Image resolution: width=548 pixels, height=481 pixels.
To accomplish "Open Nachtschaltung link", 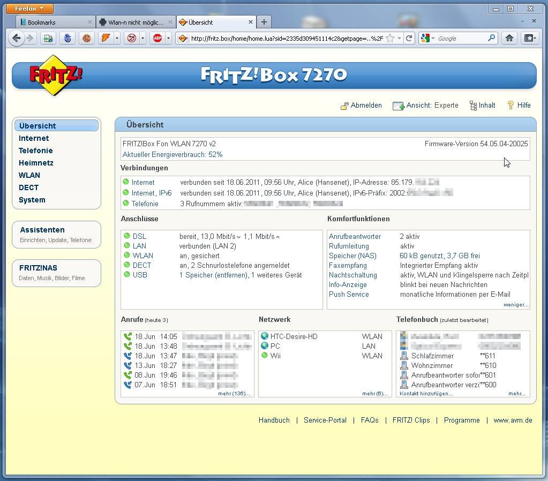I will click(352, 275).
